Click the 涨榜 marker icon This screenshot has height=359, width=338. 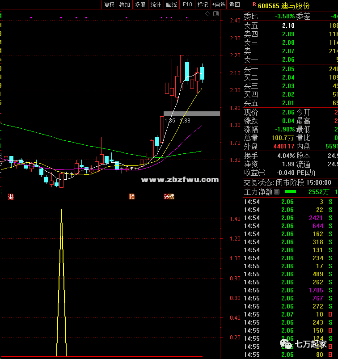(x=169, y=196)
